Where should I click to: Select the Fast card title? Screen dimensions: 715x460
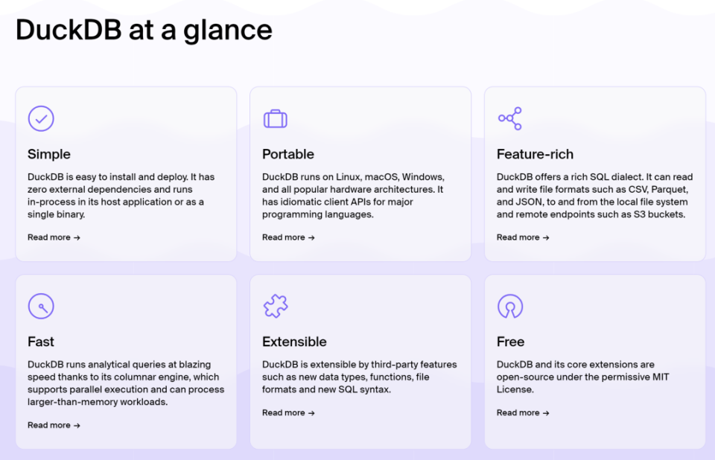[41, 342]
